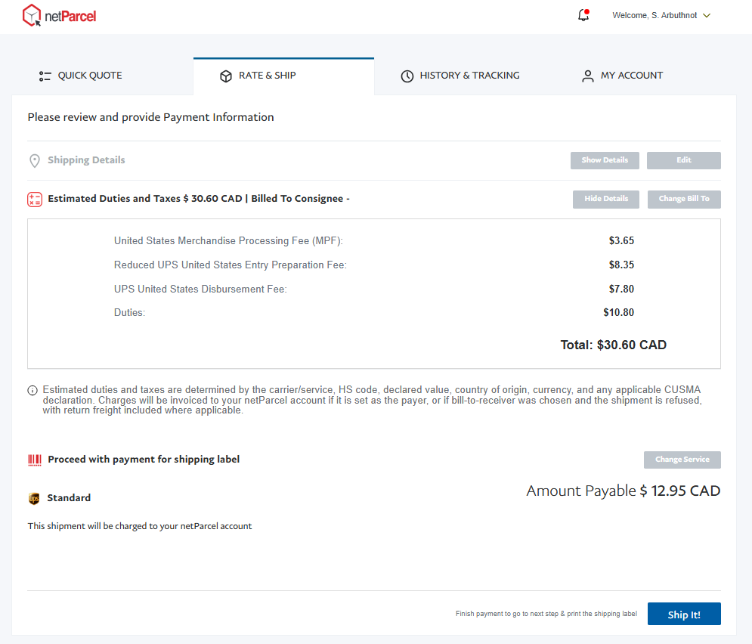Click the duties calculator icon
The width and height of the screenshot is (752, 644).
(x=35, y=200)
